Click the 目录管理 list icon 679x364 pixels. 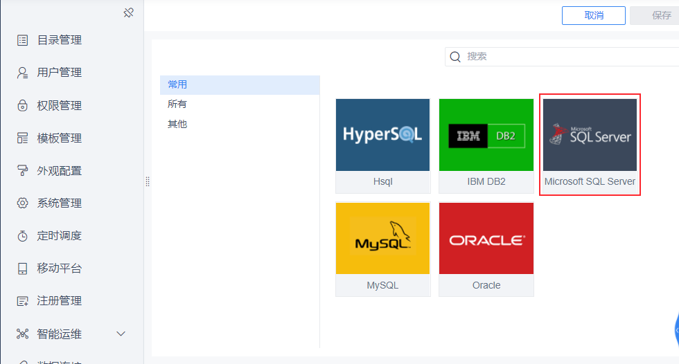pyautogui.click(x=22, y=40)
